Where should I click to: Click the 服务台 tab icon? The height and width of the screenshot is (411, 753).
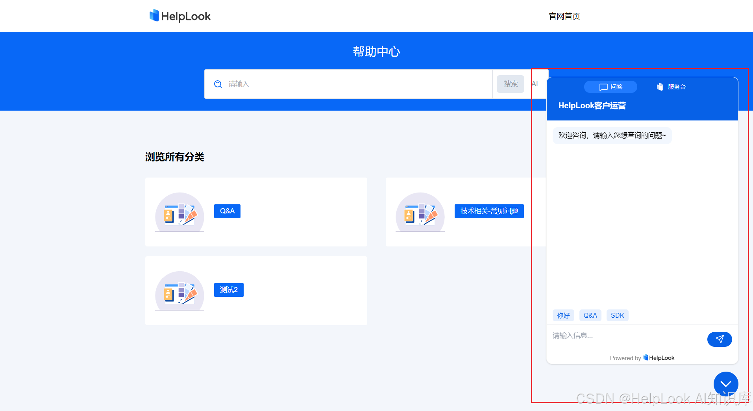[660, 87]
